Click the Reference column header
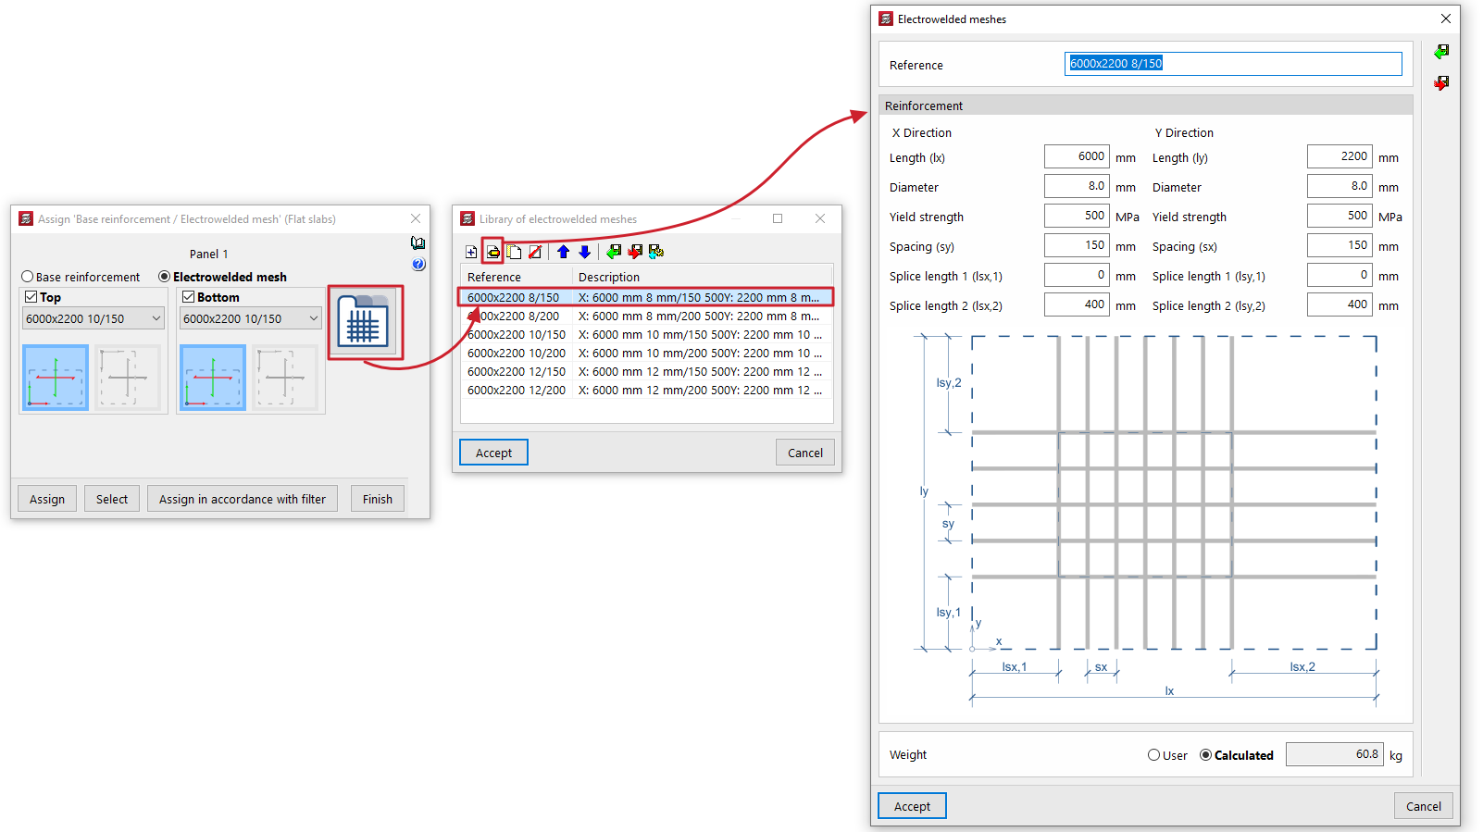The height and width of the screenshot is (832, 1483). click(517, 277)
